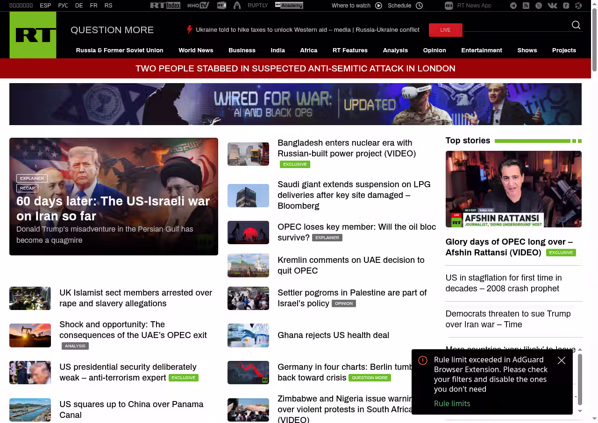Open 'Ghana rejects US health deal' article
This screenshot has width=598, height=423.
pyautogui.click(x=333, y=335)
